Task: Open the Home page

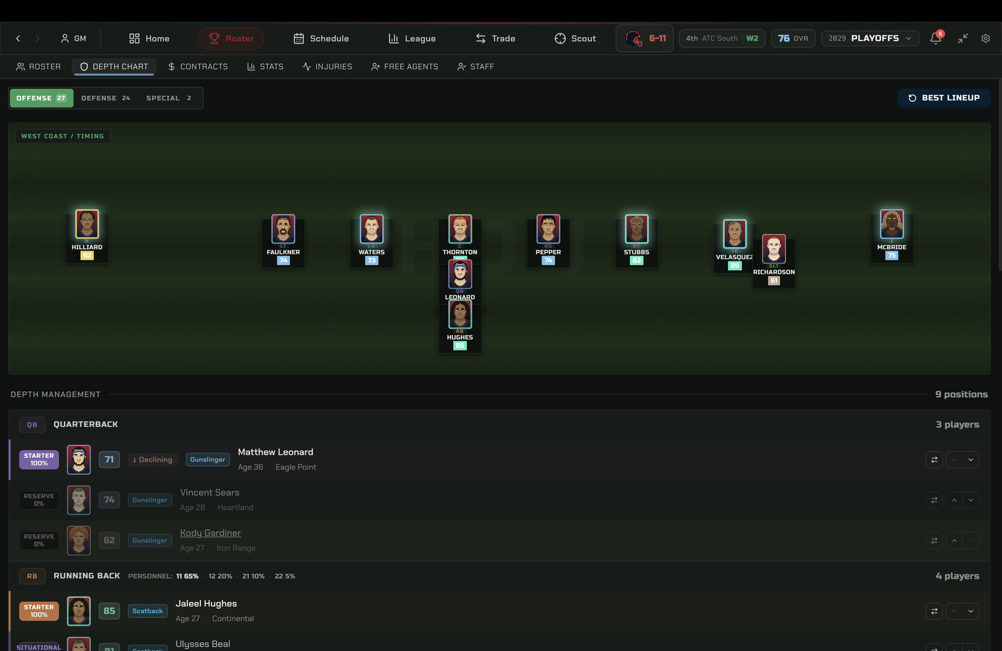Action: [x=149, y=39]
